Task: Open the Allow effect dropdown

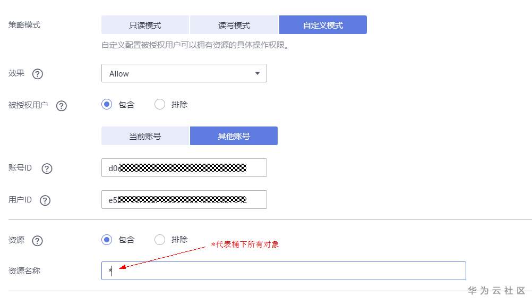Action: pyautogui.click(x=184, y=73)
